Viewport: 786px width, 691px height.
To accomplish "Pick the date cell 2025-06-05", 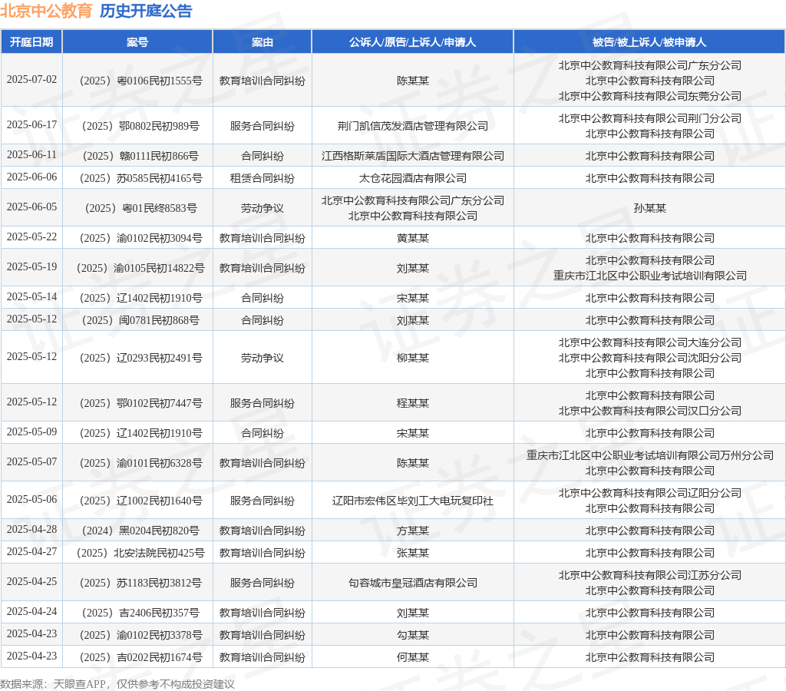I will 31,207.
